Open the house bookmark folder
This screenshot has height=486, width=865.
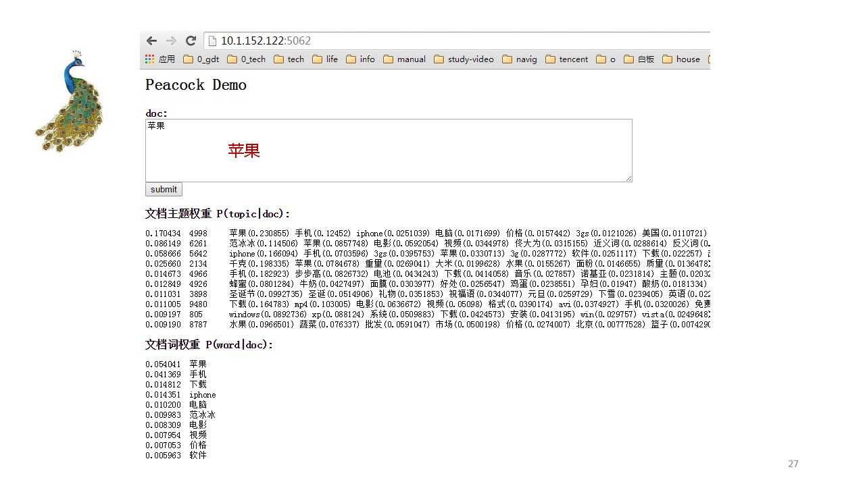(681, 59)
